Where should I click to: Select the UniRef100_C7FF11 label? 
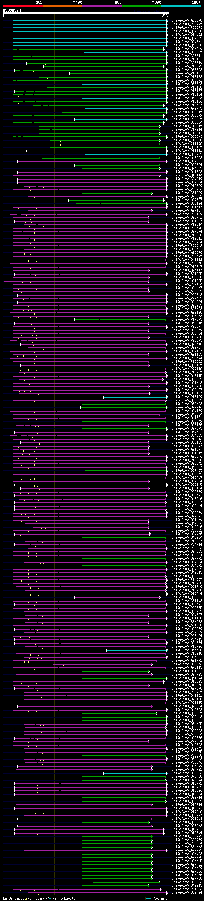tap(187, 56)
